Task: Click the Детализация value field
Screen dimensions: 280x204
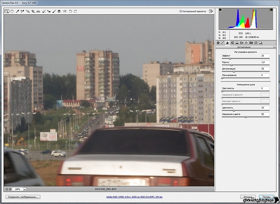Action: [x=265, y=68]
